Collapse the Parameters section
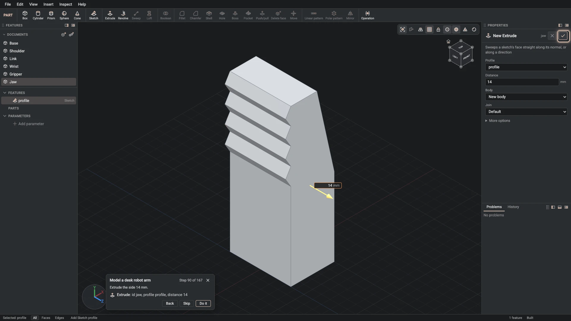 [x=5, y=116]
